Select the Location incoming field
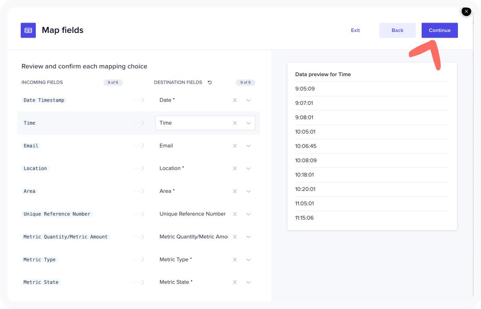Viewport: 481px width, 309px height. tap(35, 168)
